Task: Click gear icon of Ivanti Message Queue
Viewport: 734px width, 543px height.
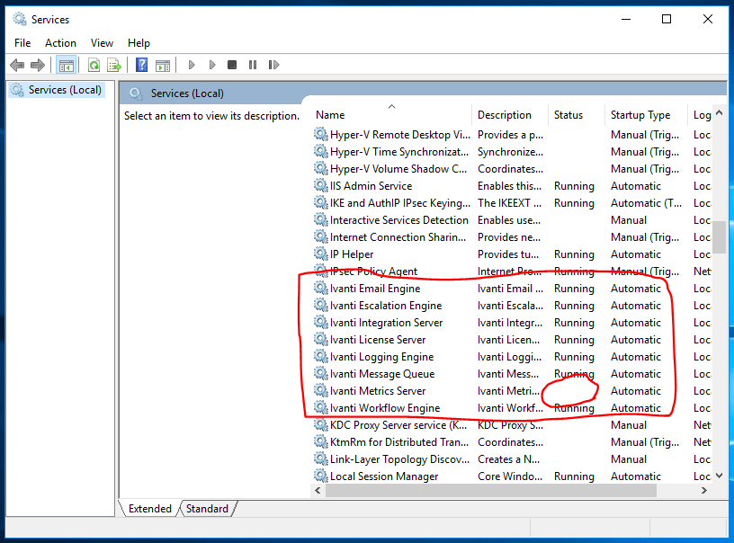Action: point(320,373)
